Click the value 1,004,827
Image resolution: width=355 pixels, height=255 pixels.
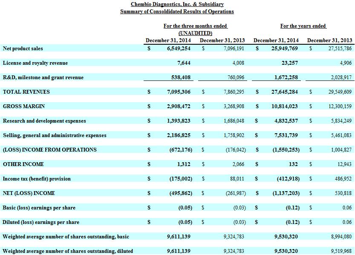point(341,149)
